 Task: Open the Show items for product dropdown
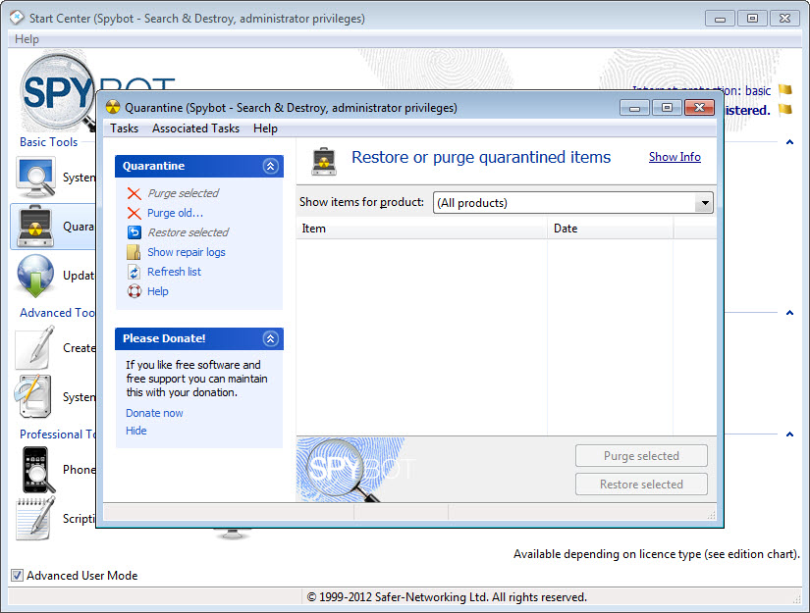click(x=704, y=203)
